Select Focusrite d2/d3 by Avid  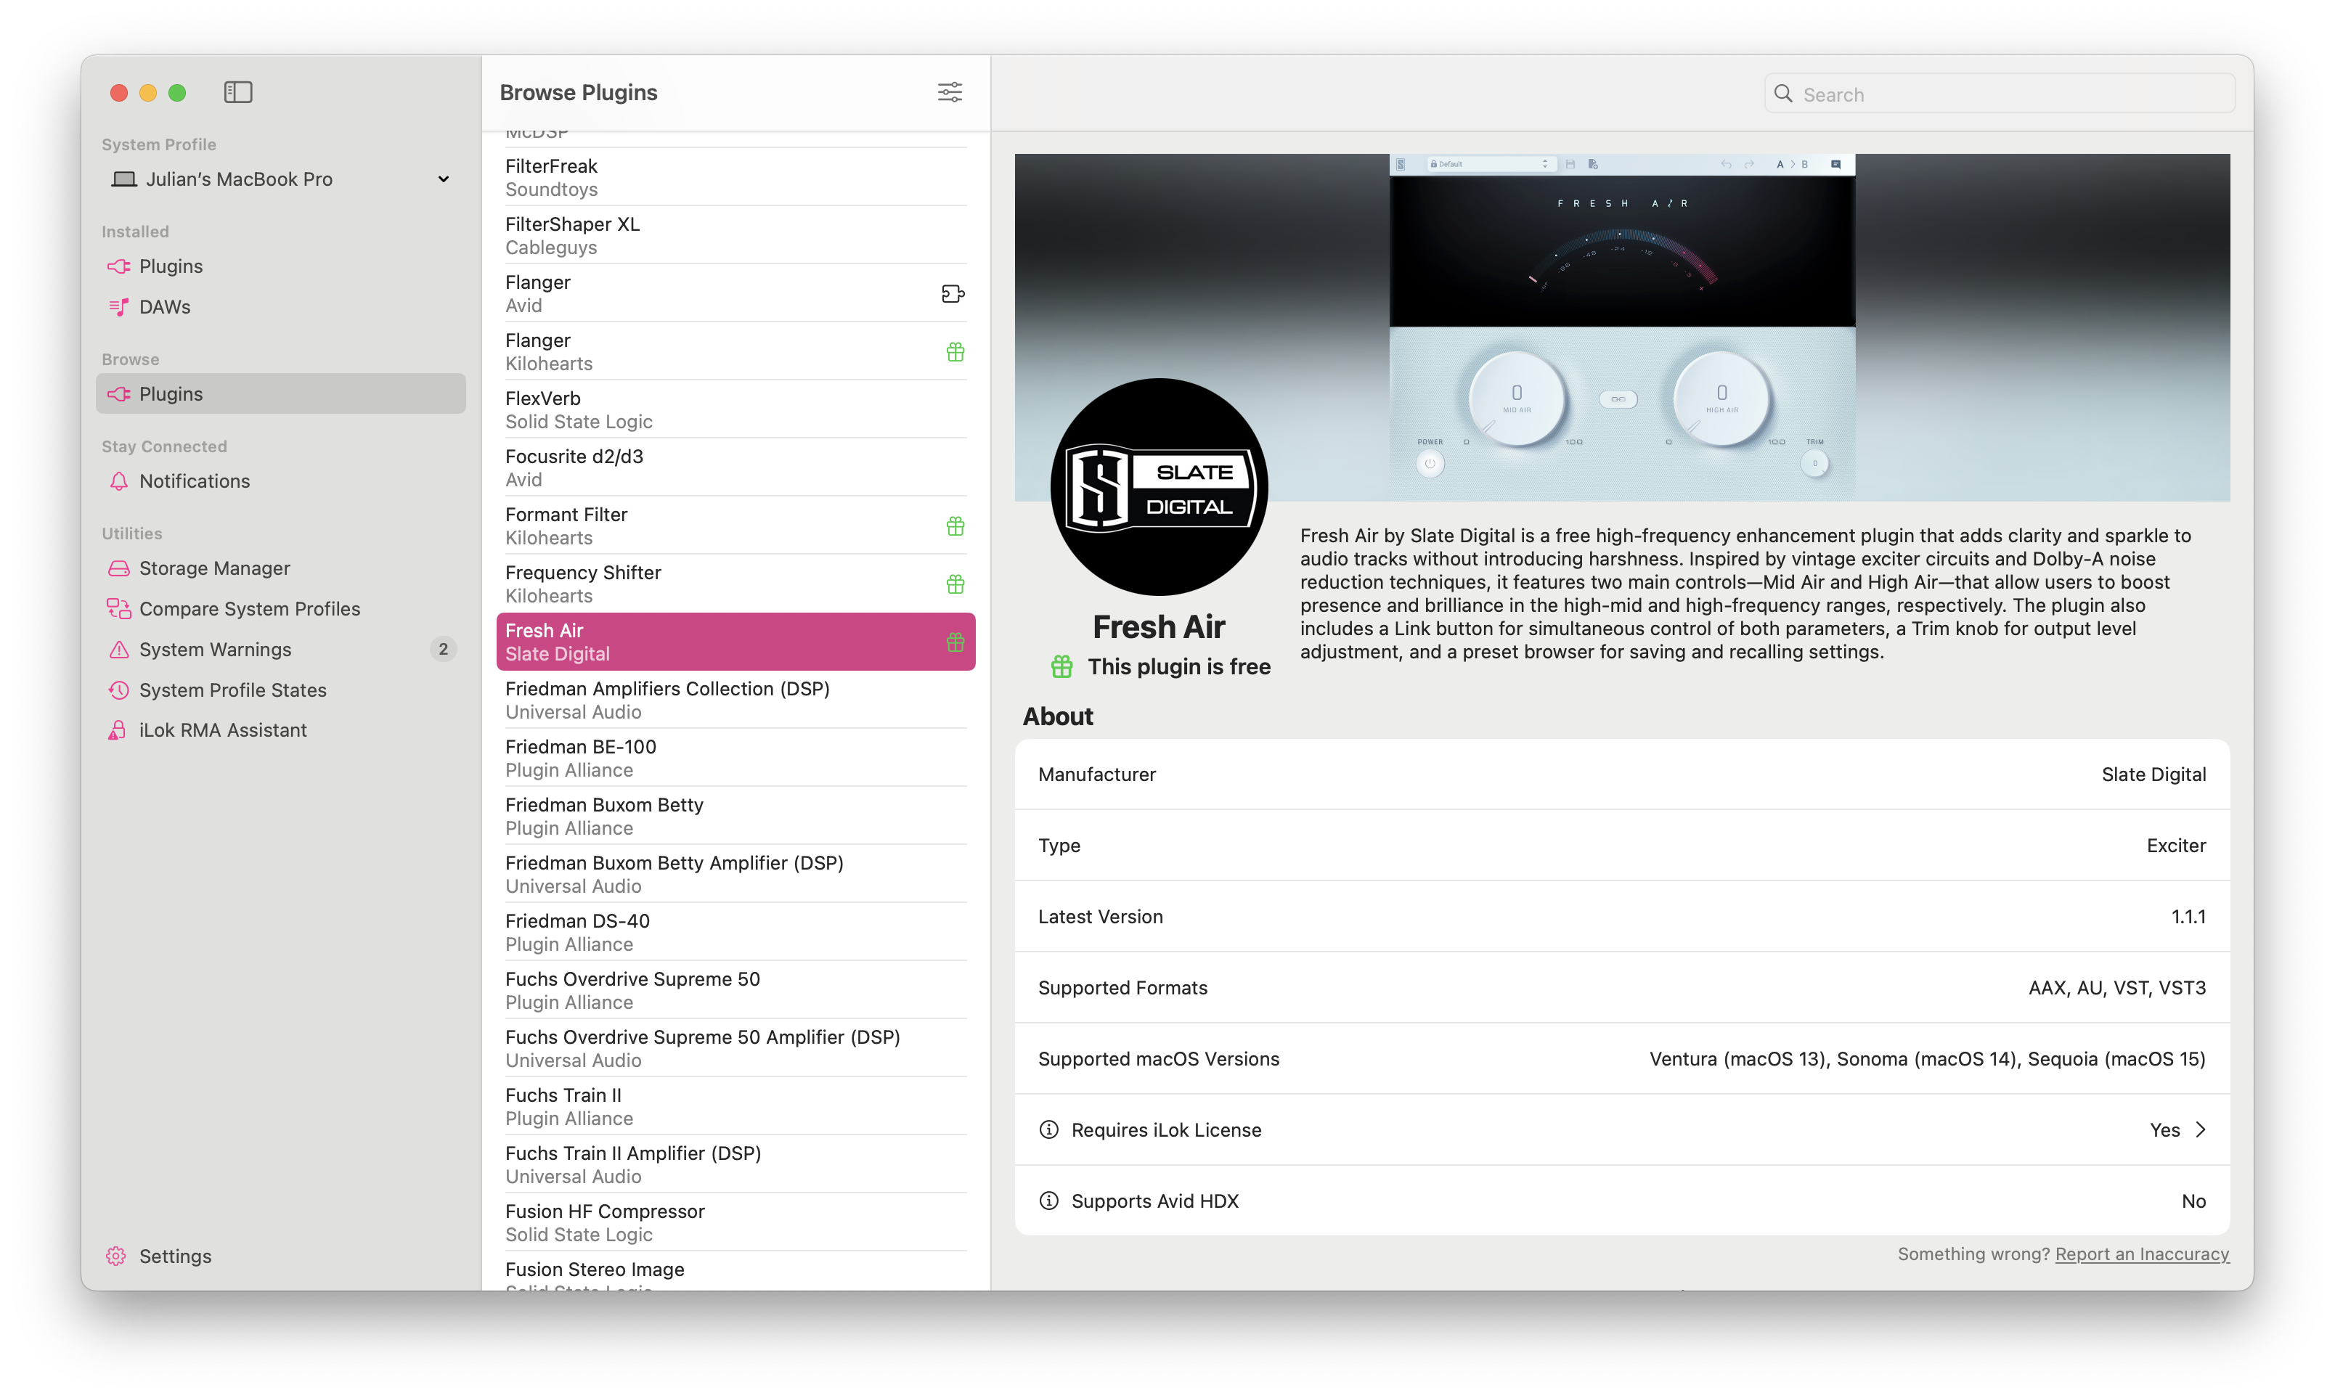(x=736, y=468)
